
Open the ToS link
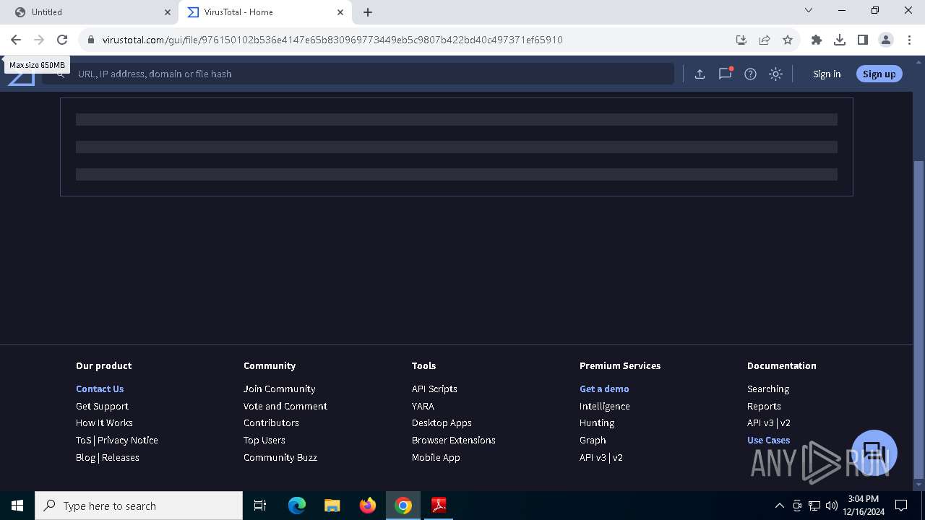tap(84, 440)
